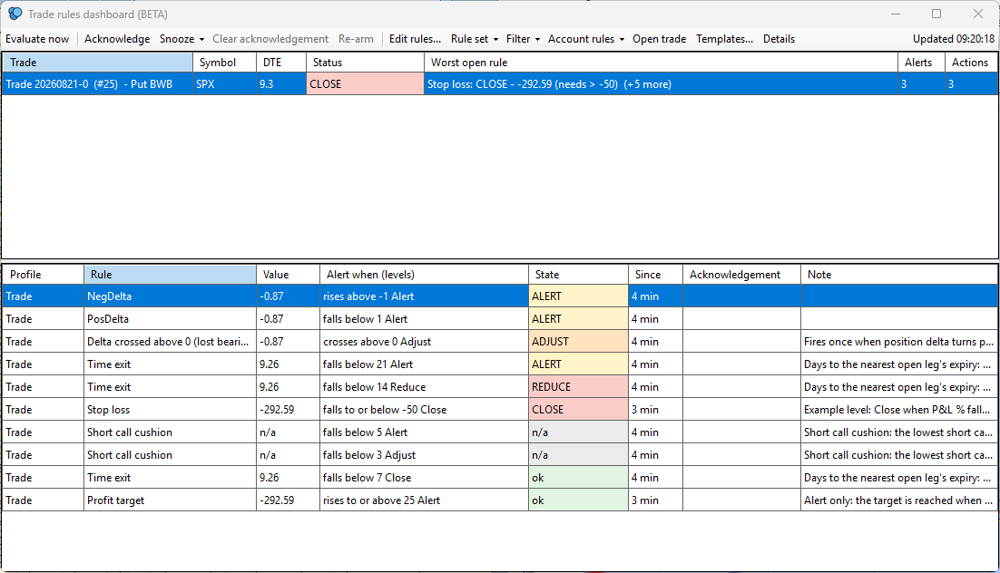Click the Acknowledgement column header
Image resolution: width=1000 pixels, height=573 pixels.
741,275
